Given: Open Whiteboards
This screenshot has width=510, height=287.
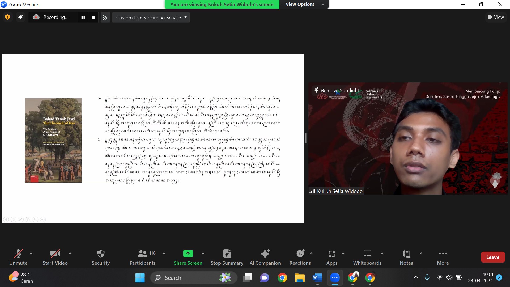Looking at the screenshot, I should tap(367, 257).
